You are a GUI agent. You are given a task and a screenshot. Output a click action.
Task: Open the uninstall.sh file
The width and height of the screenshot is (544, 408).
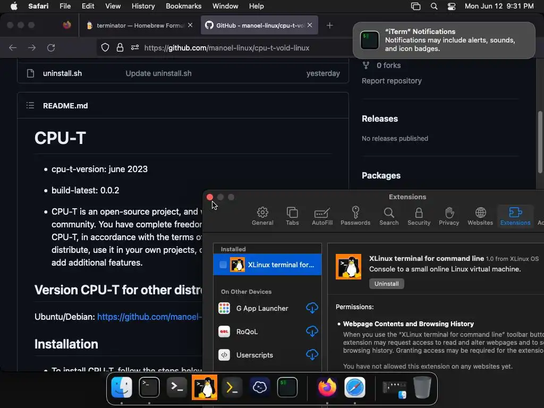coord(63,73)
